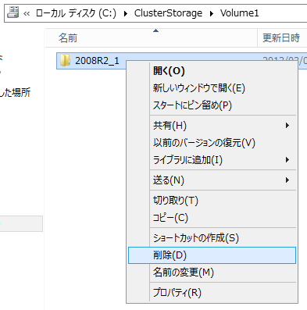Open the 送る(N) submenu arrow
This screenshot has height=310, width=307.
pos(287,180)
